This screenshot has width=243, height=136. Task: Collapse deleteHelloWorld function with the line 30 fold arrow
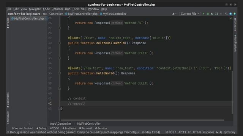click(x=59, y=43)
